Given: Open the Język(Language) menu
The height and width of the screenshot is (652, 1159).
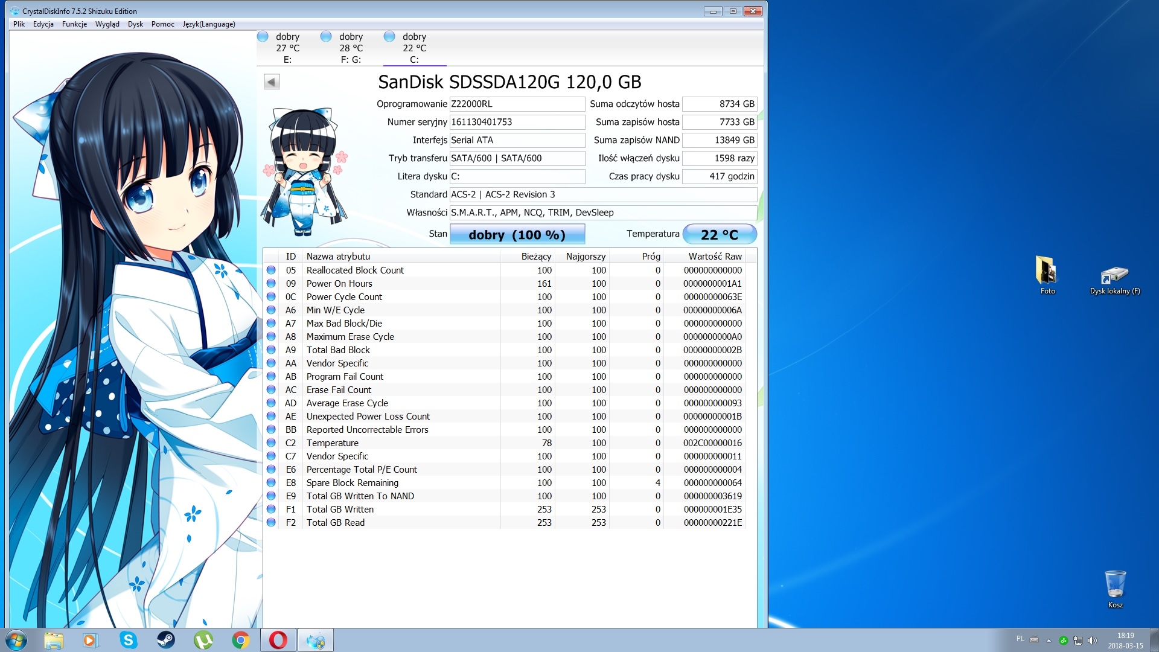Looking at the screenshot, I should 209,24.
